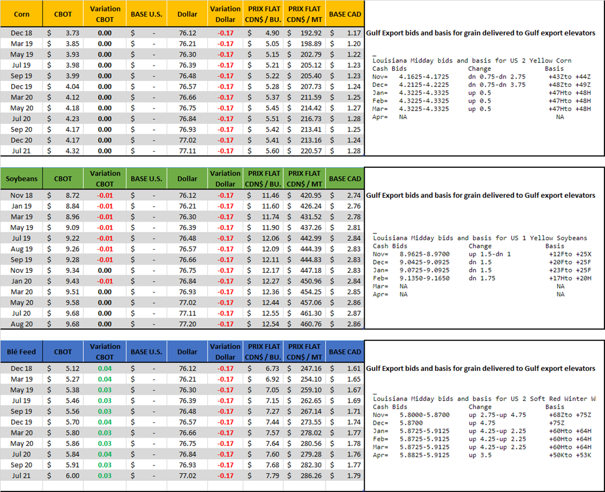Select the blue "Blé Feed" header cell

point(21,351)
